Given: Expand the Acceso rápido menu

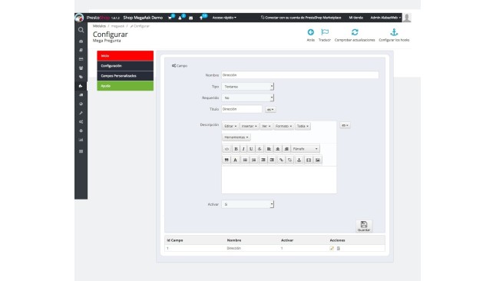Looking at the screenshot, I should 224,18.
